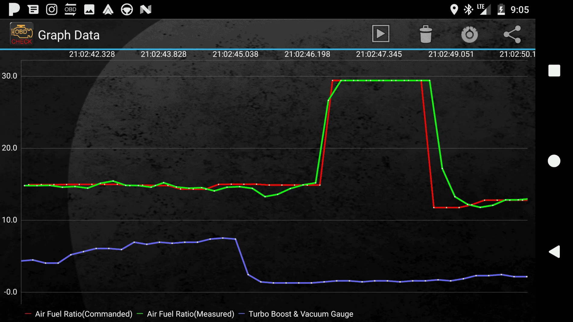The width and height of the screenshot is (573, 322).
Task: Select timestamp 21:02:49.051 on time axis
Action: click(x=451, y=54)
